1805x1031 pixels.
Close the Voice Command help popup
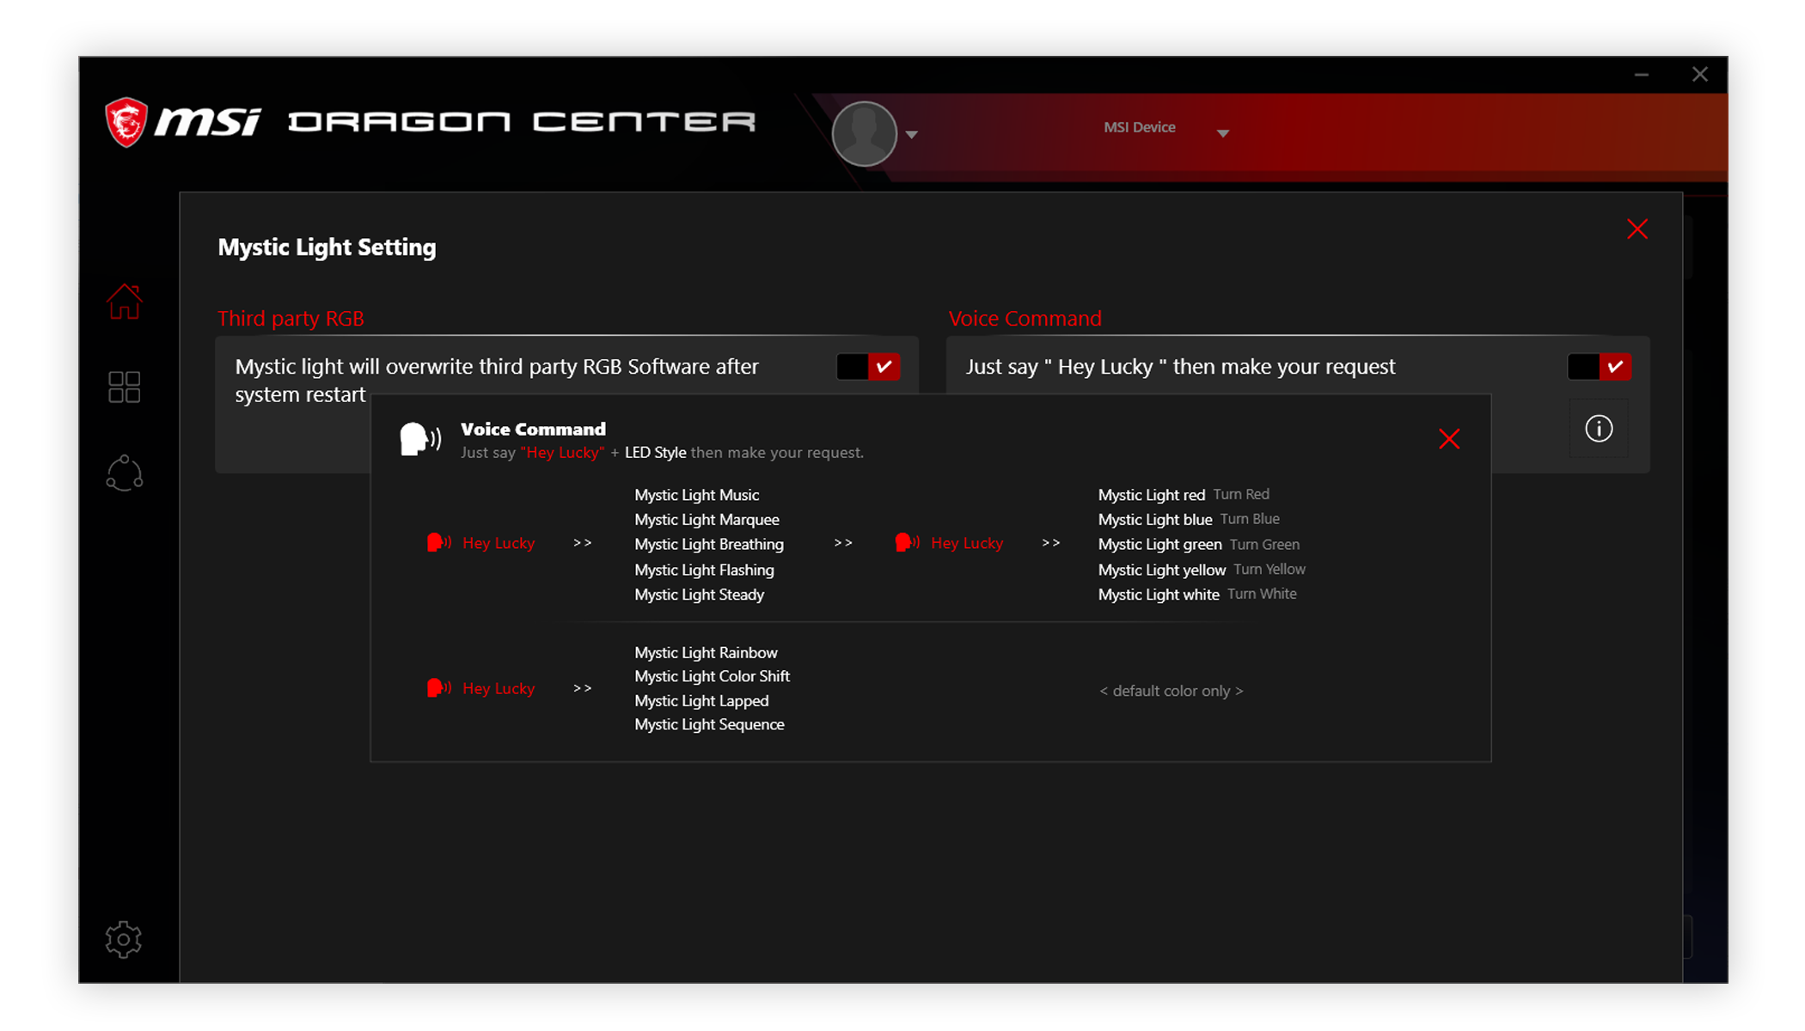[x=1449, y=439]
